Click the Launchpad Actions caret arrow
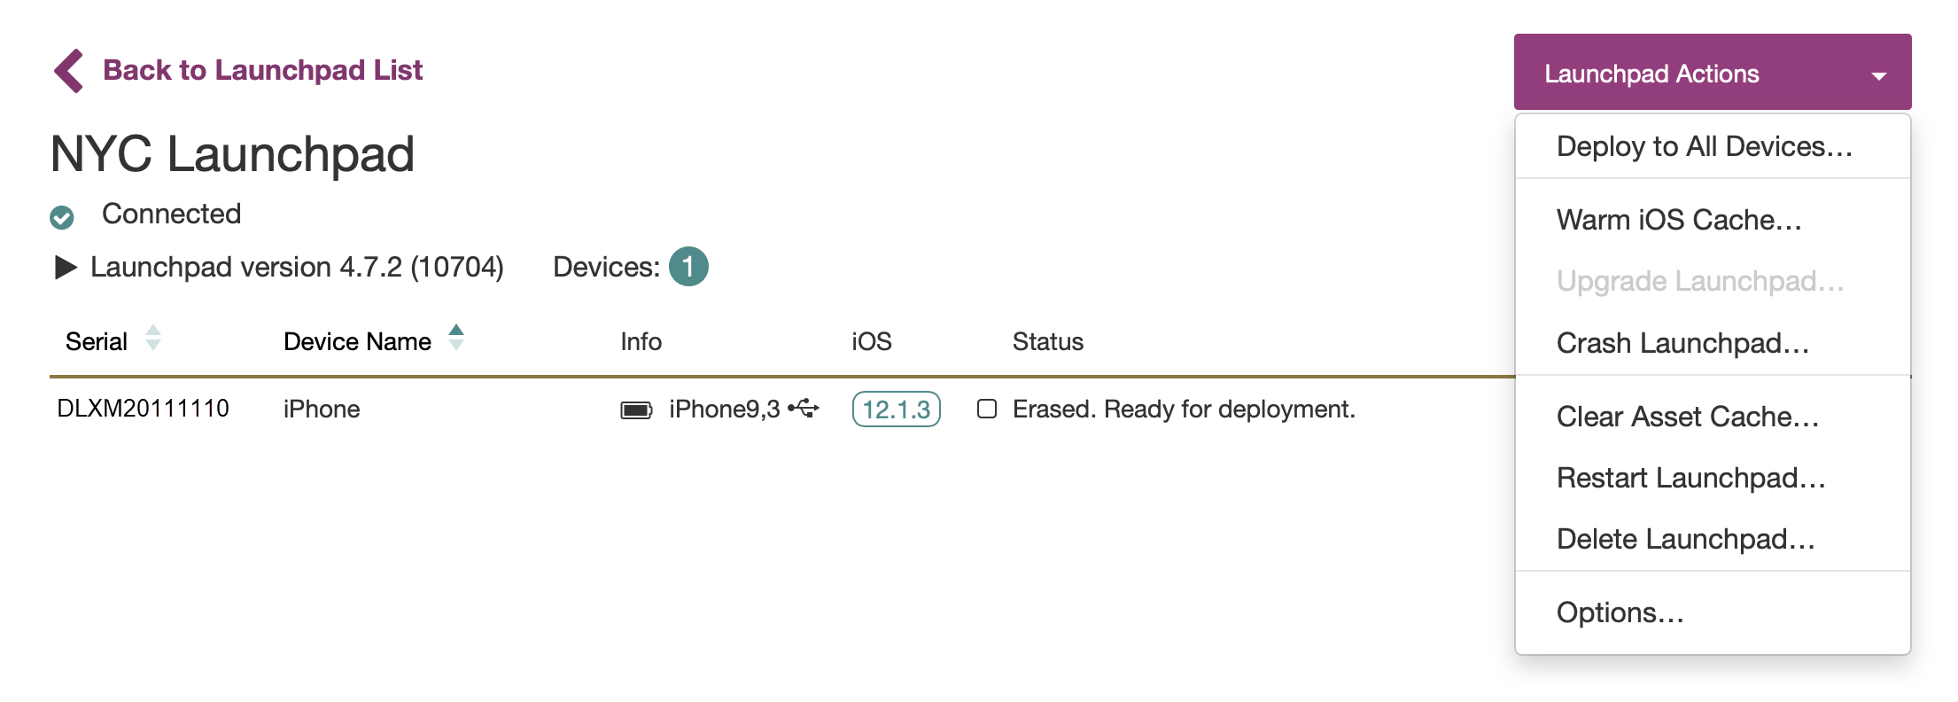 (1878, 76)
